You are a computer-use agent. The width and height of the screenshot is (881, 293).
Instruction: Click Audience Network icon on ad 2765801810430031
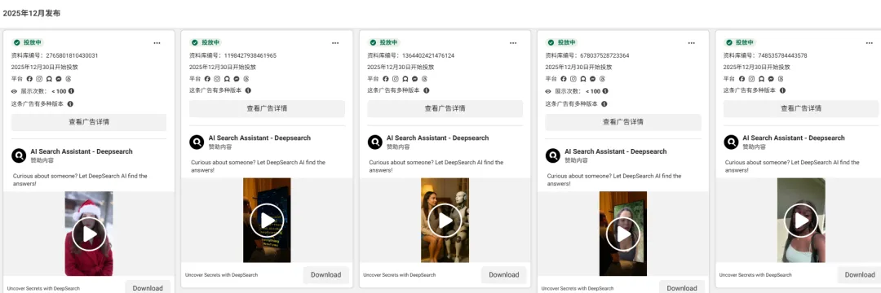[50, 79]
